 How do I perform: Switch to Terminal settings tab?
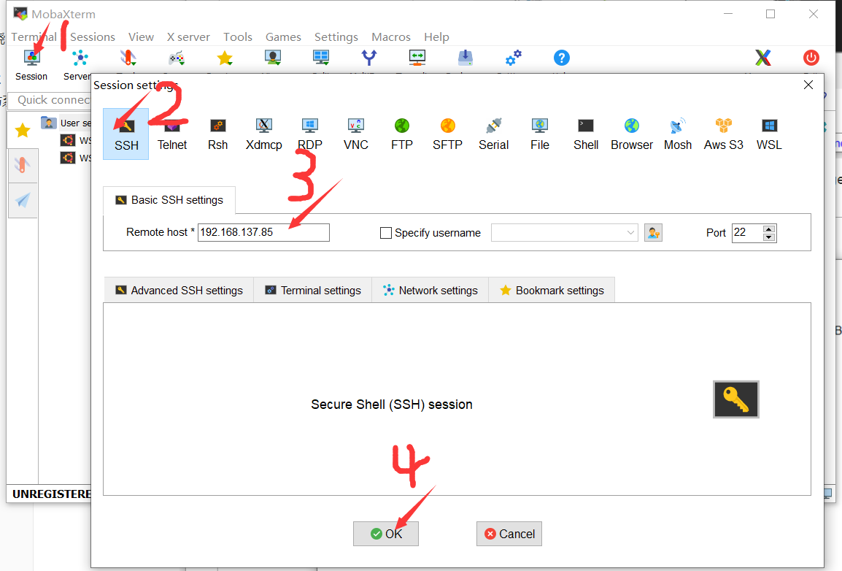point(313,290)
